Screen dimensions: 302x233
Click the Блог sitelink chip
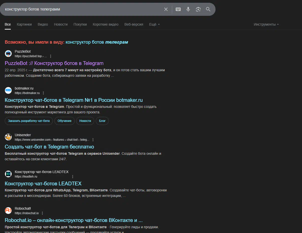pos(102,121)
